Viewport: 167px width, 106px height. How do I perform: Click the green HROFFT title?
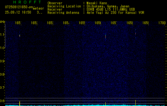coord(27,2)
